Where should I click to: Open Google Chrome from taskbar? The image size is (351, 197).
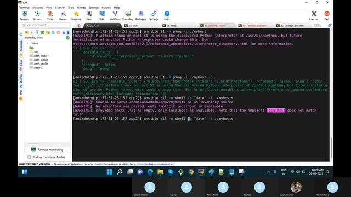[191, 172]
